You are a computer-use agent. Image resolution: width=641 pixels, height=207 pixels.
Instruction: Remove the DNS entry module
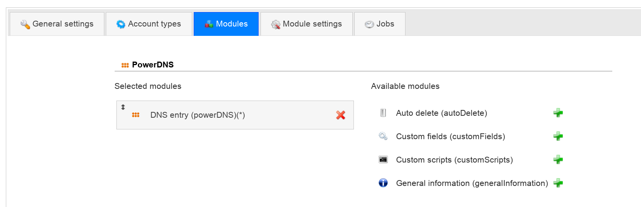pos(341,115)
